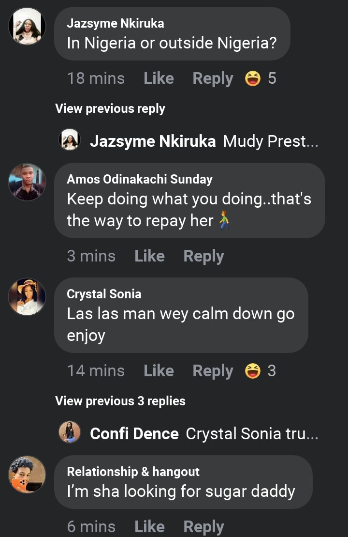Like Crystal Sonia's comment
This screenshot has height=537, width=348.
[159, 371]
